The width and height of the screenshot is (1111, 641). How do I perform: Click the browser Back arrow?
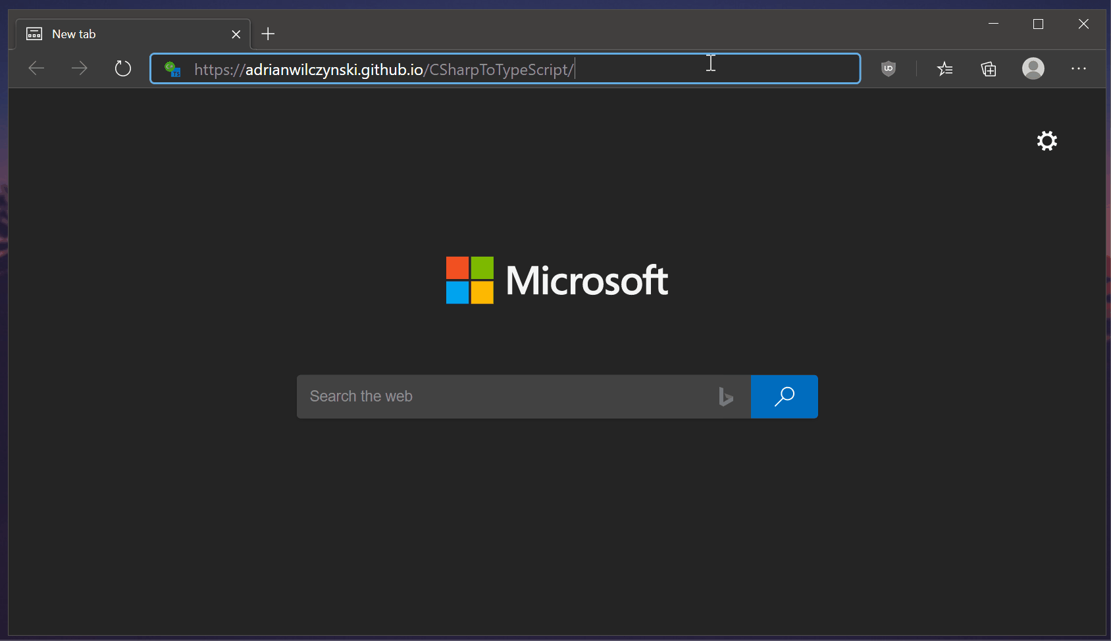37,68
